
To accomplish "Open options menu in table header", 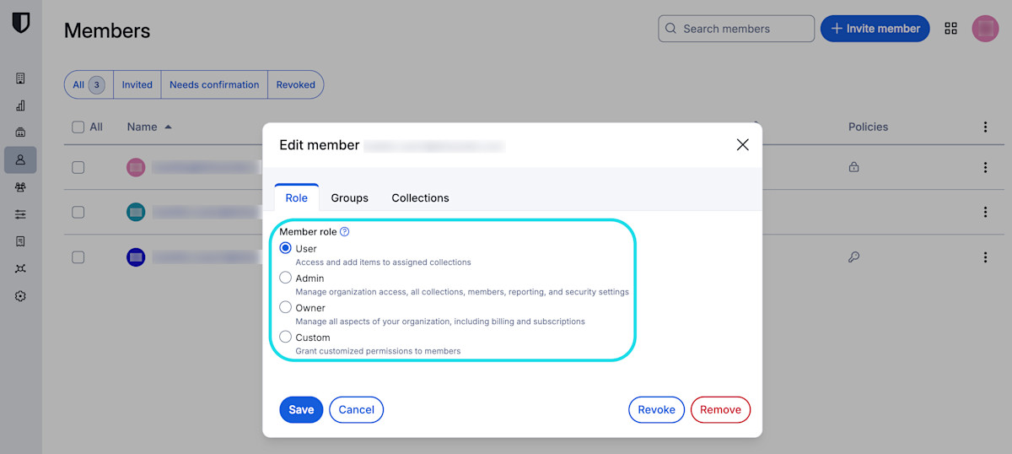I will pos(985,127).
